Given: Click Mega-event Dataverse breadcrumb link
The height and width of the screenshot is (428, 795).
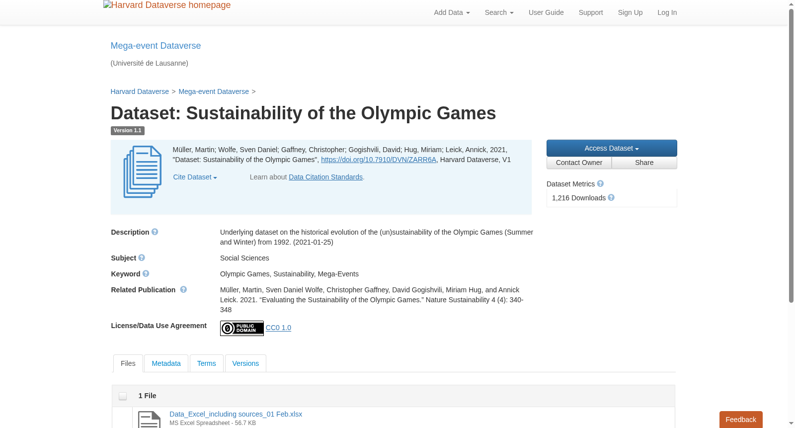Looking at the screenshot, I should coord(214,91).
